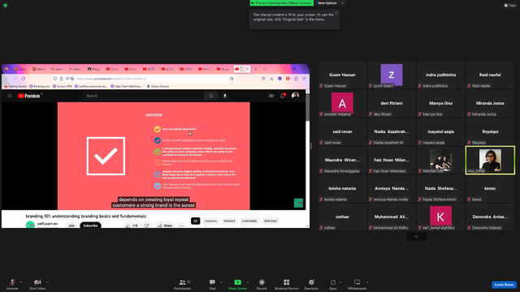The height and width of the screenshot is (292, 520).
Task: Select the All filter chip
Action: tap(195, 221)
